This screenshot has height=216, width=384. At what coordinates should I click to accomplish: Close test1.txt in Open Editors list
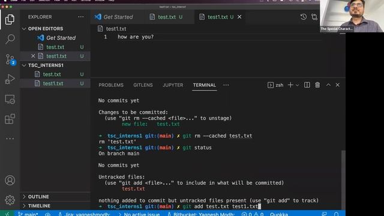(x=33, y=56)
